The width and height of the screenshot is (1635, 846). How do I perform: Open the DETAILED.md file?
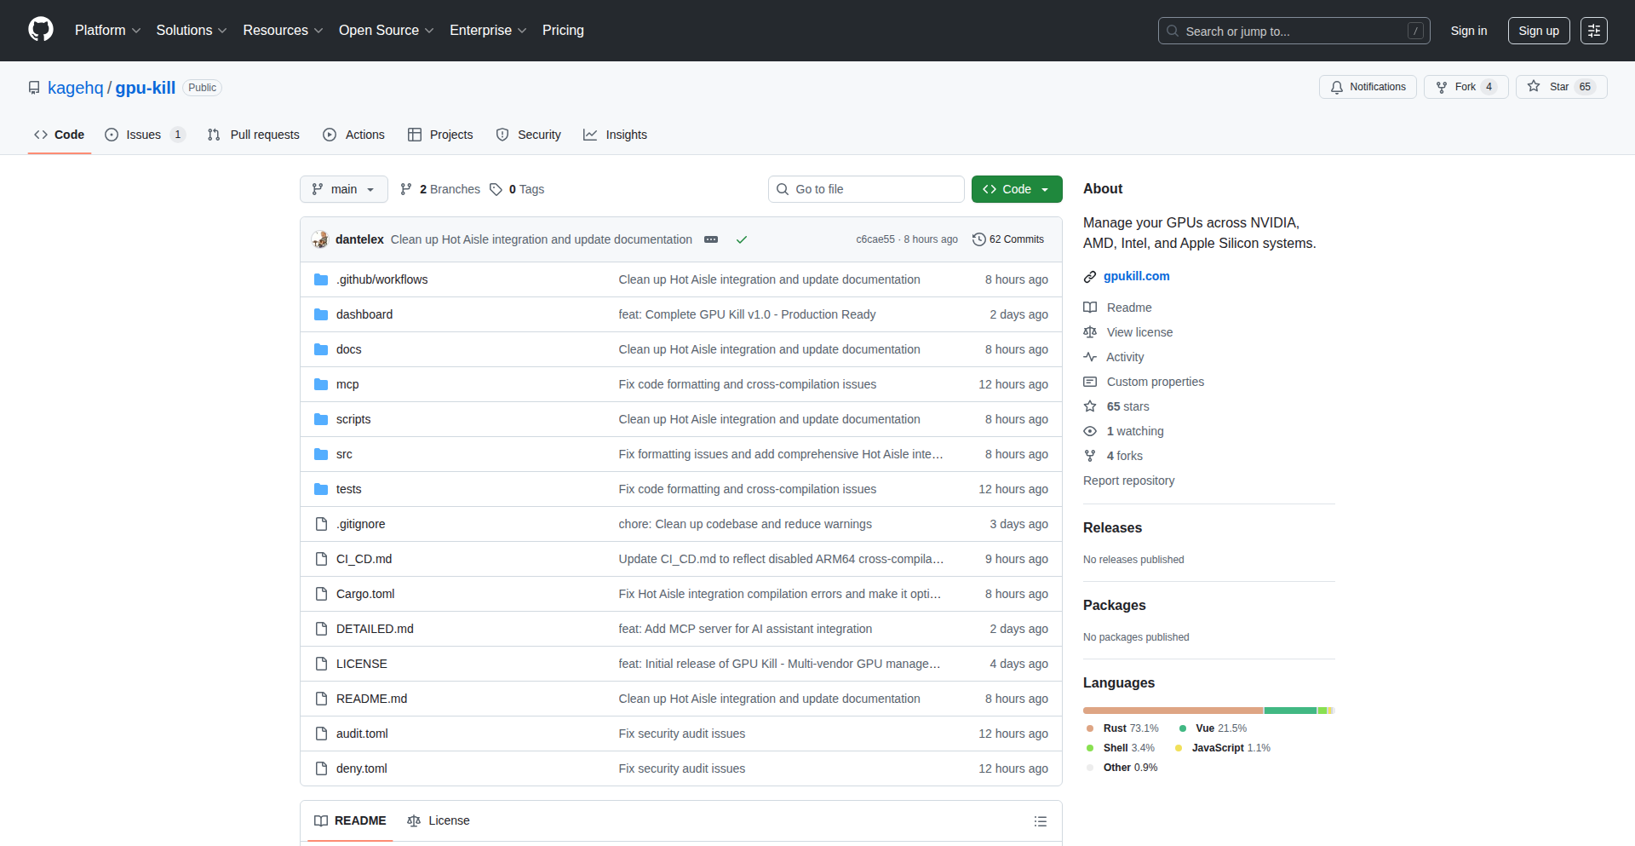click(375, 629)
